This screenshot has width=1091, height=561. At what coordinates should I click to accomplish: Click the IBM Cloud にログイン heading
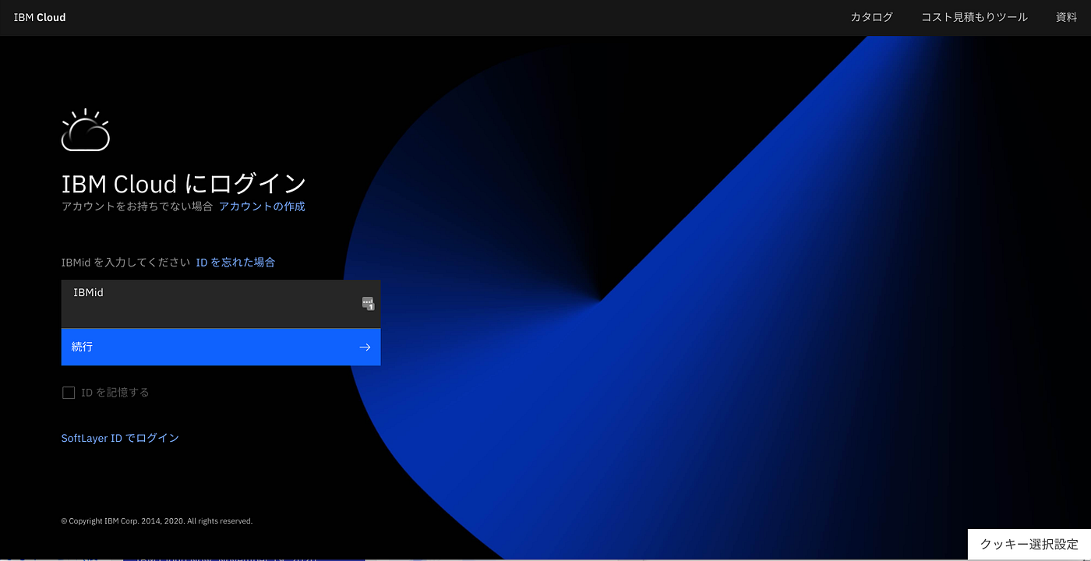point(184,184)
